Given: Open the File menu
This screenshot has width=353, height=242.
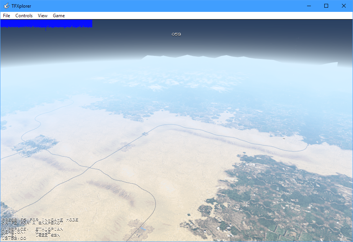Looking at the screenshot, I should (x=7, y=16).
